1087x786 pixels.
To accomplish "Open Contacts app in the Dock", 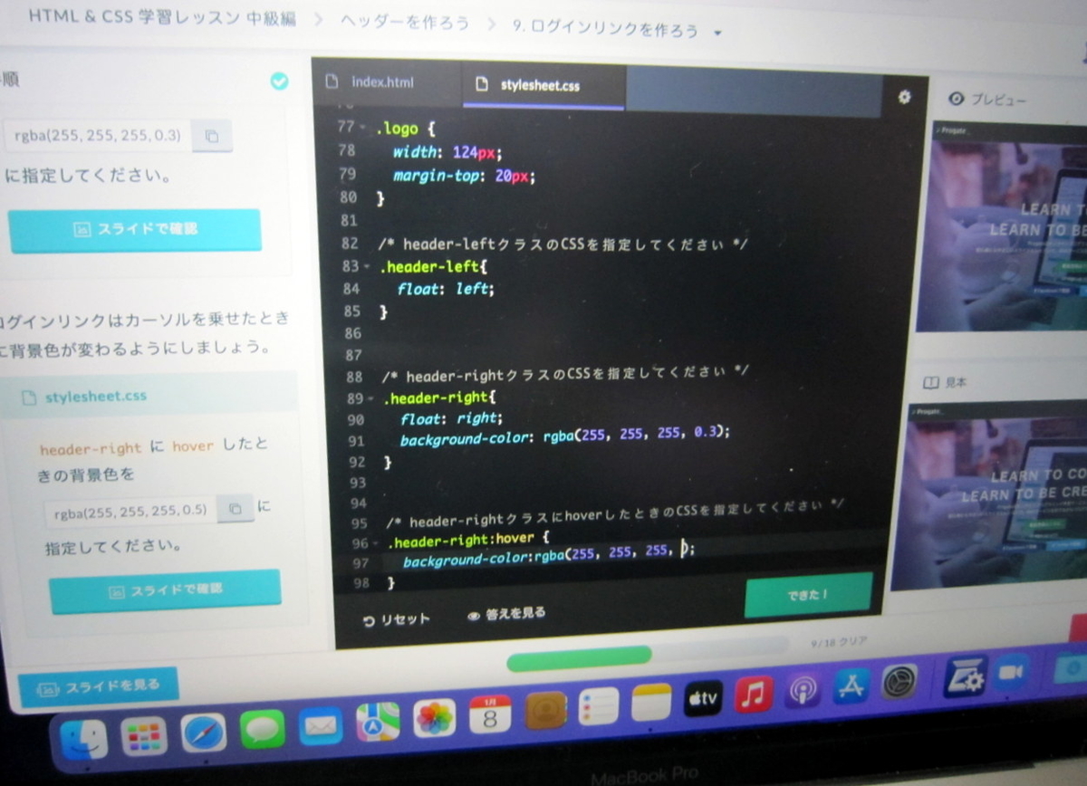I will [x=545, y=710].
